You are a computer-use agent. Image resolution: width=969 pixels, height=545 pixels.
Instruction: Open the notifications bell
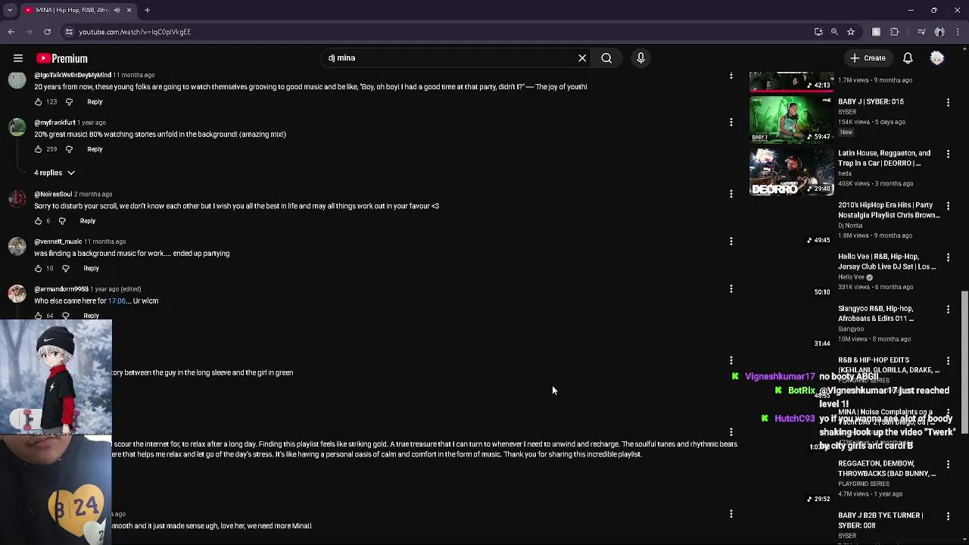coord(908,58)
